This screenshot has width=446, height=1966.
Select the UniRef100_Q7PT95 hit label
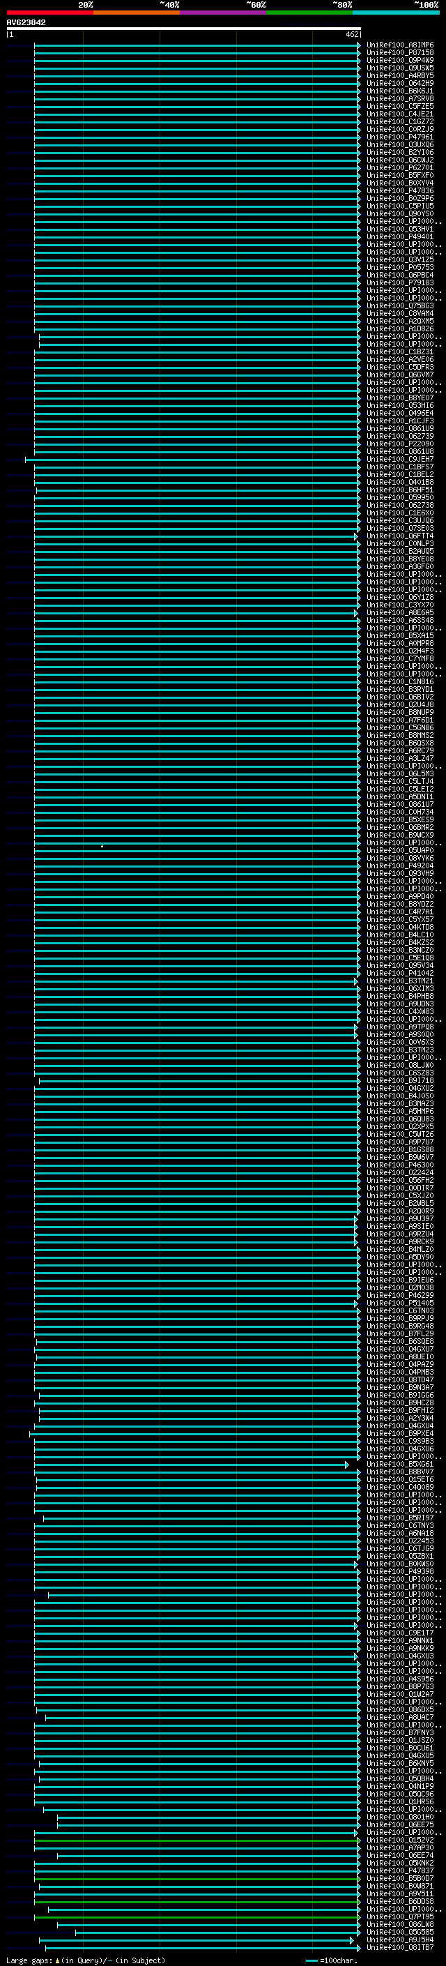click(400, 1916)
